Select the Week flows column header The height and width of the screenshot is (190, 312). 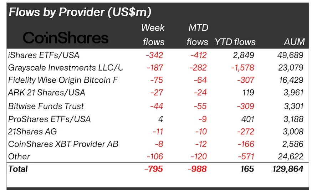click(x=153, y=35)
